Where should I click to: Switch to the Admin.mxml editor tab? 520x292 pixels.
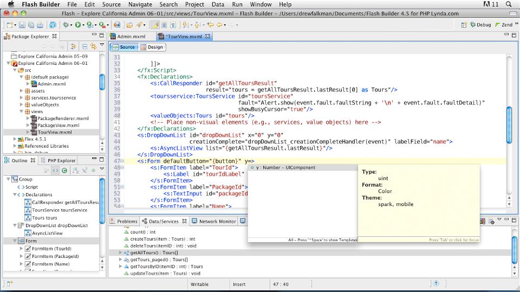click(x=131, y=36)
